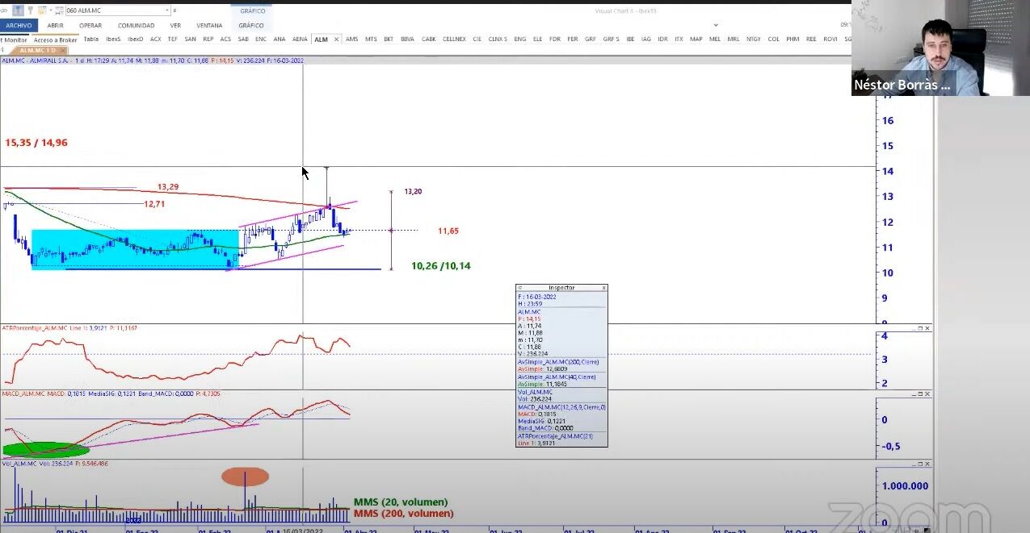This screenshot has width=1030, height=533.
Task: Switch to the CELLNEX tab
Action: pos(454,39)
